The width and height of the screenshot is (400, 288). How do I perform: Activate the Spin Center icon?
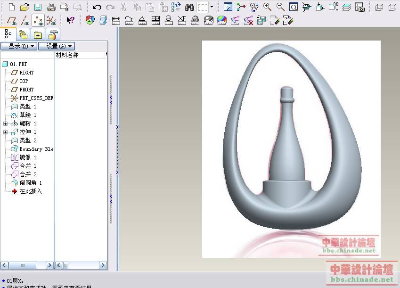pos(241,7)
